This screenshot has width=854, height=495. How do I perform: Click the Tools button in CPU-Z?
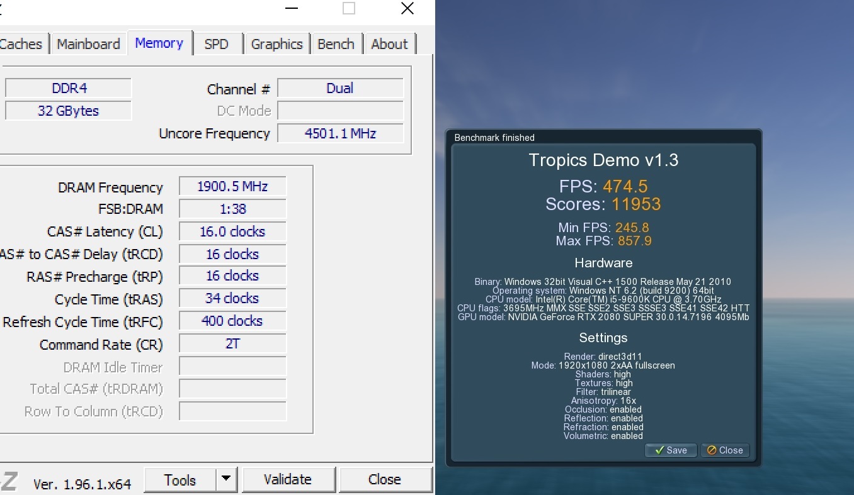coord(180,481)
